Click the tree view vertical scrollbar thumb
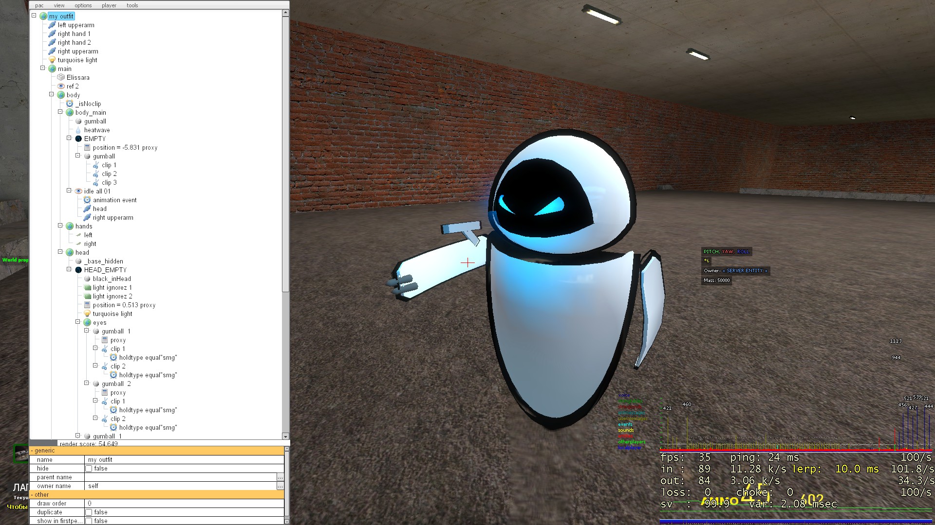 coord(285,153)
